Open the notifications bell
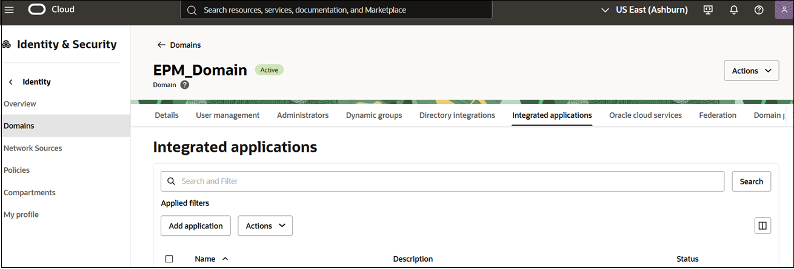794x269 pixels. (734, 10)
